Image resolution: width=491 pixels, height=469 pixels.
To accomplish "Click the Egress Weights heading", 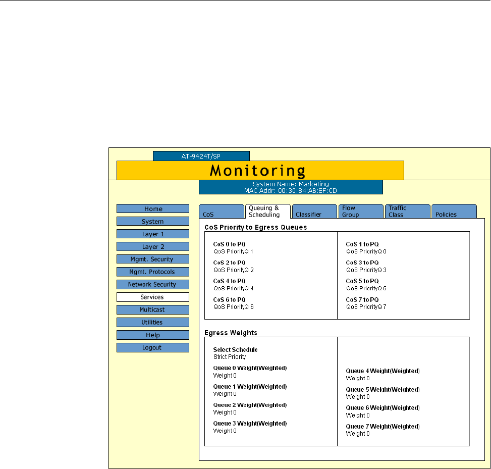I will pyautogui.click(x=231, y=333).
